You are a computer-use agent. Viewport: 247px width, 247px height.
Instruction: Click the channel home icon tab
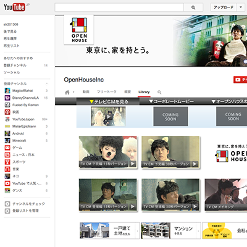pos(67,92)
